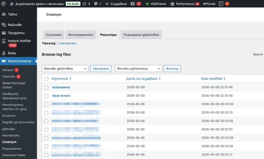
Task: Open Checkout Fields in sidebar
Action: [x=14, y=155]
